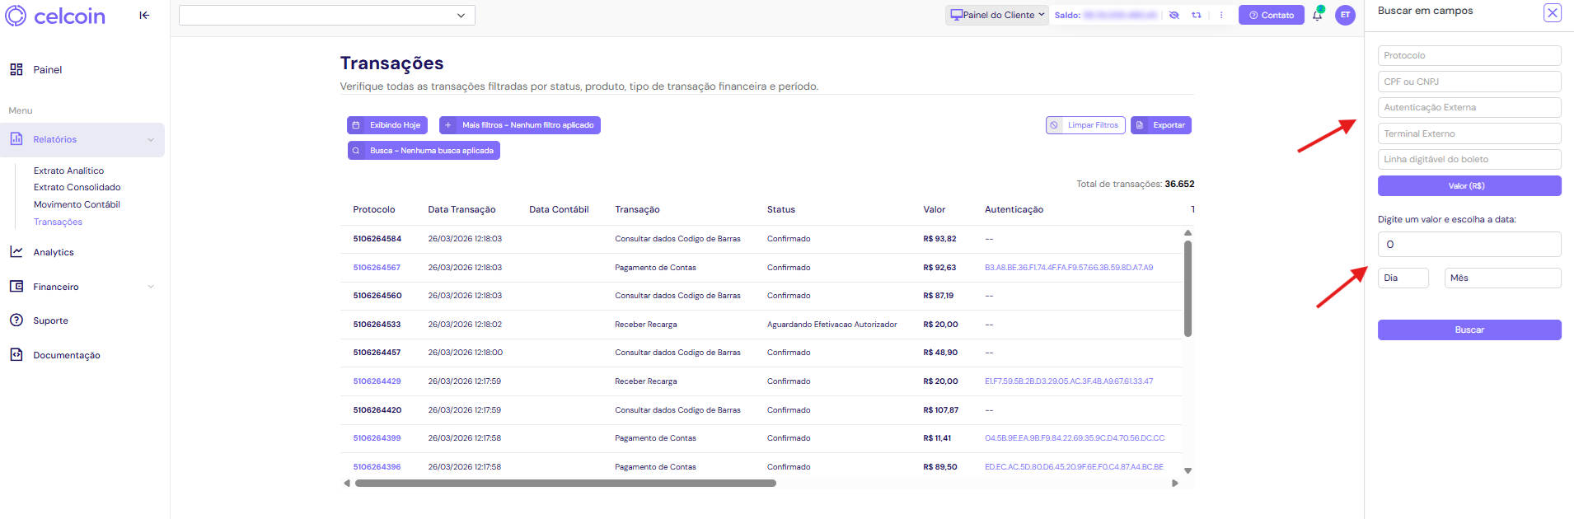Viewport: 1574px width, 519px height.
Task: Go to Movimento Contábil report
Action: pyautogui.click(x=77, y=204)
